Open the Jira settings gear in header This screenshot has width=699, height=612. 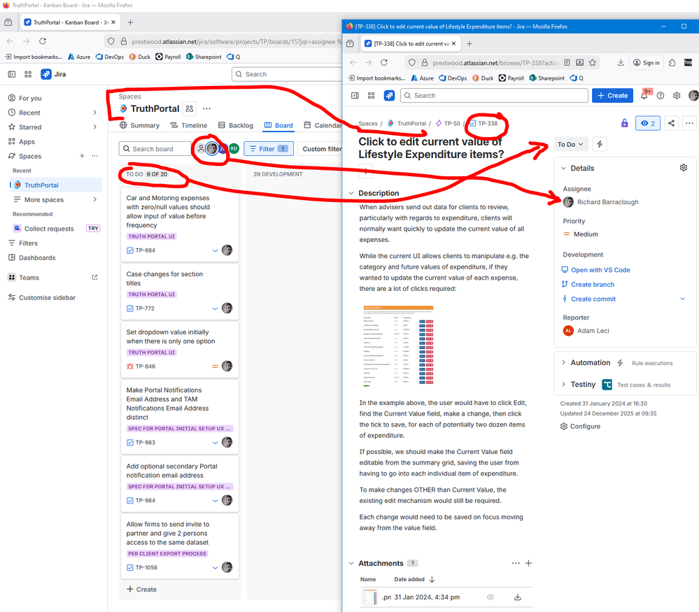point(676,95)
